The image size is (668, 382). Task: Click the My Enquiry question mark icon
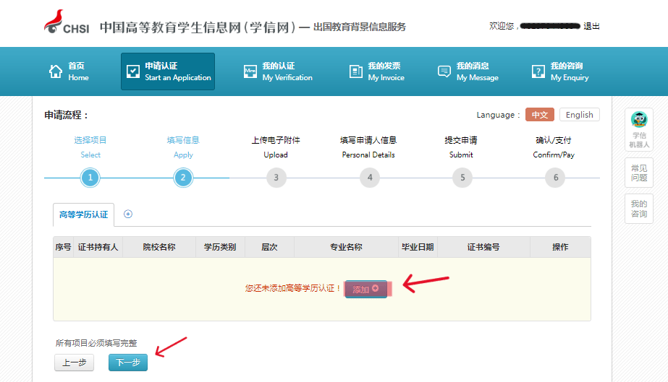point(538,71)
